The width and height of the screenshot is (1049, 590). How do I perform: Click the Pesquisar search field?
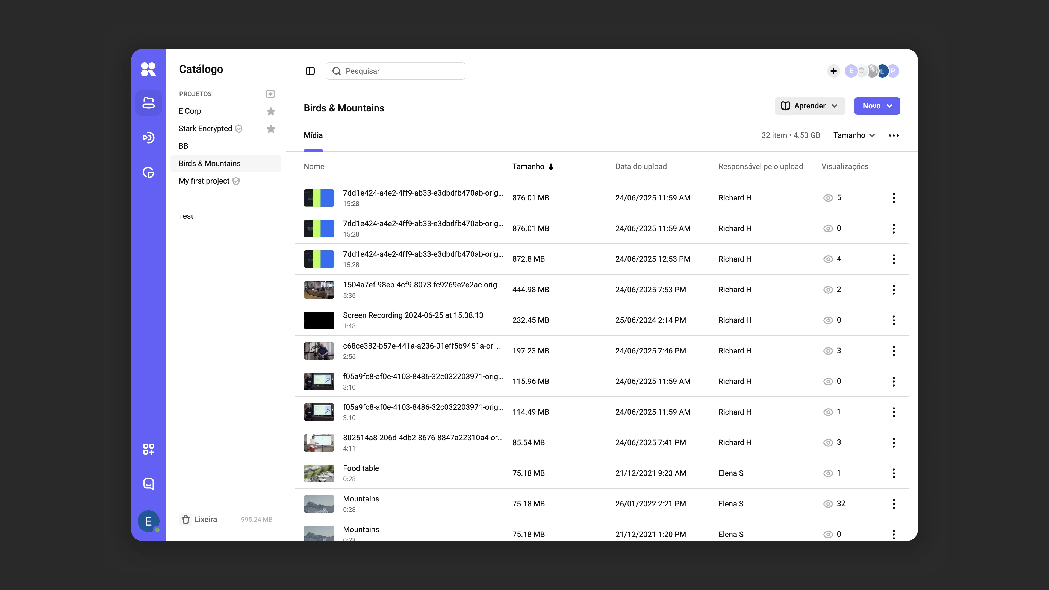click(x=395, y=71)
